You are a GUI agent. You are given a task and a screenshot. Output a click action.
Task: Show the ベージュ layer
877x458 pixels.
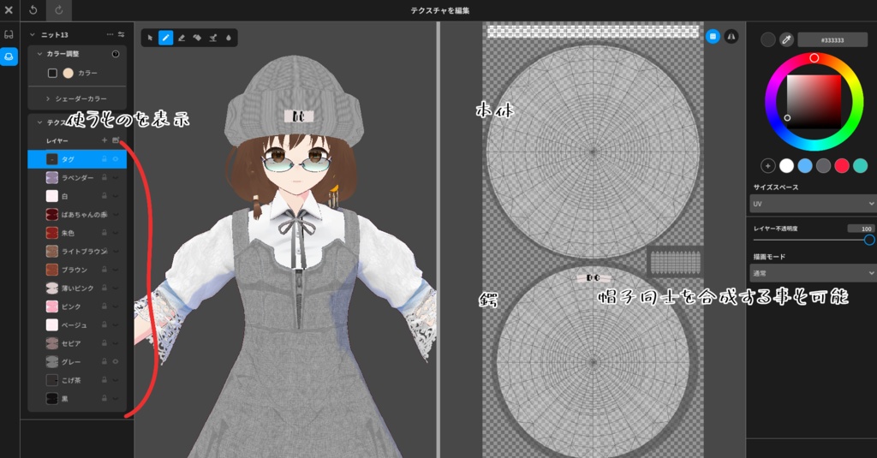[x=116, y=325]
